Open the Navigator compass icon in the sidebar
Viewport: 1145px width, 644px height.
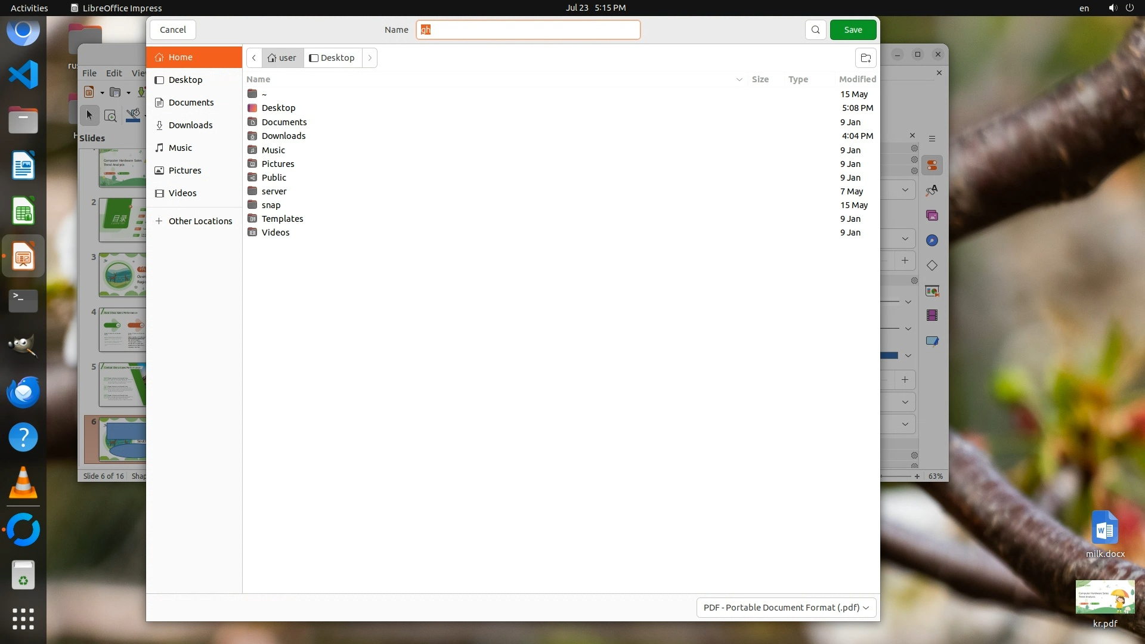(x=932, y=240)
